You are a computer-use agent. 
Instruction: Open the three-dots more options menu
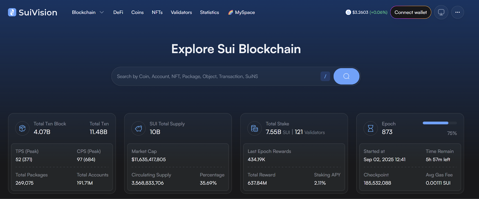tap(457, 12)
